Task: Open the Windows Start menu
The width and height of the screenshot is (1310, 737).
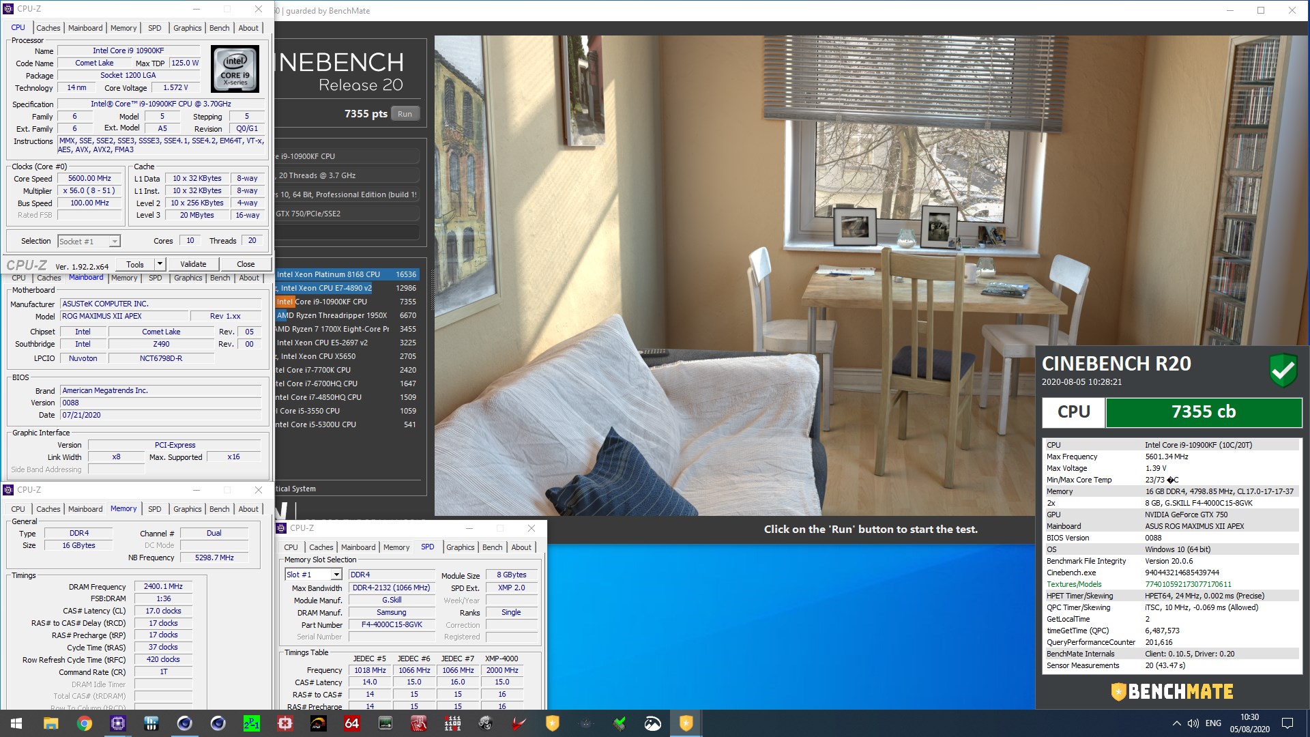Action: pyautogui.click(x=16, y=723)
